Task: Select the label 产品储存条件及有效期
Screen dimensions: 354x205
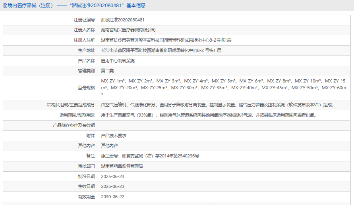Action: click(74, 125)
